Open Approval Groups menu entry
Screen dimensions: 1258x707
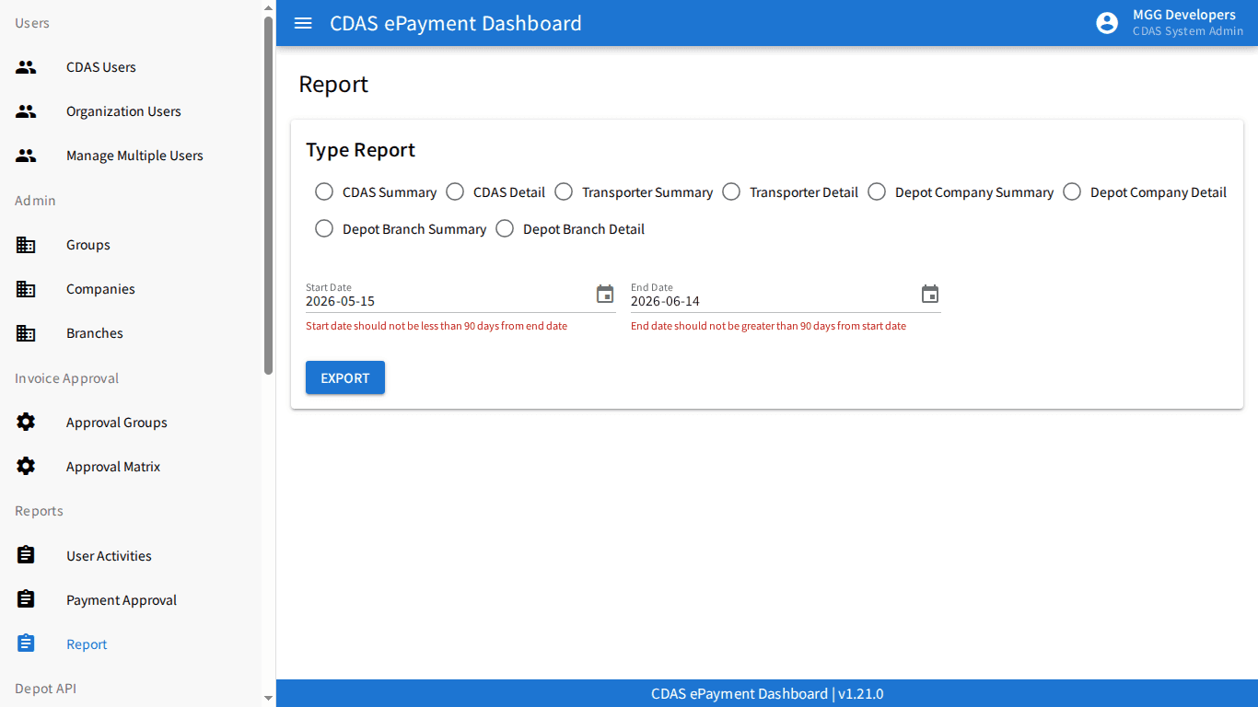(x=131, y=423)
